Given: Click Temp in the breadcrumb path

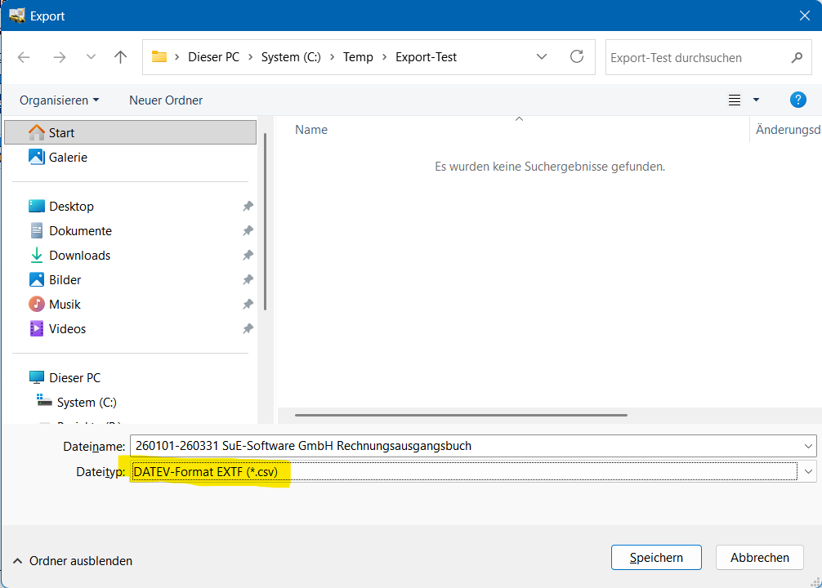Looking at the screenshot, I should [x=358, y=57].
